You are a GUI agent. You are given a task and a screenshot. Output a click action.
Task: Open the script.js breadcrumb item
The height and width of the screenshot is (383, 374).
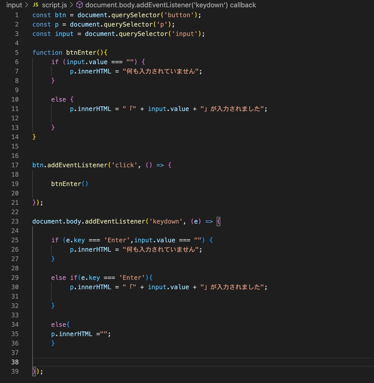[54, 5]
